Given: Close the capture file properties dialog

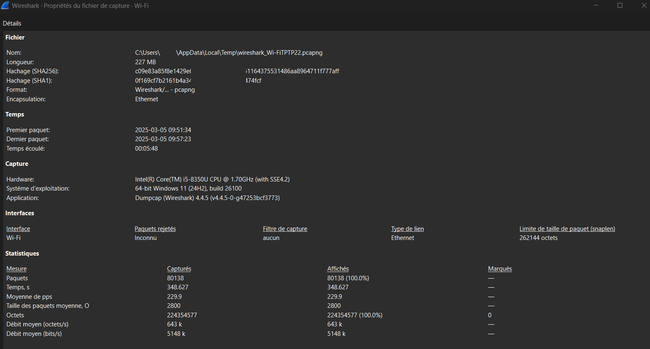Looking at the screenshot, I should click(x=644, y=5).
